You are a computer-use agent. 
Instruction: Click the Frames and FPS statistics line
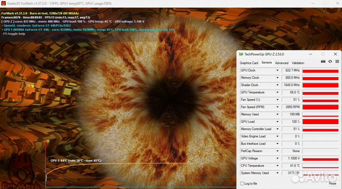tap(46, 18)
